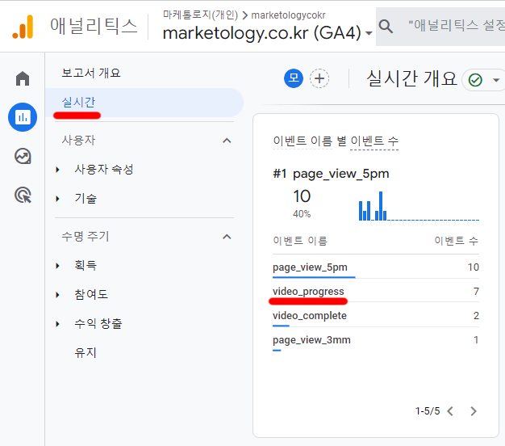Select the Reports bar chart icon
Viewport: 505px width, 446px height.
point(23,117)
